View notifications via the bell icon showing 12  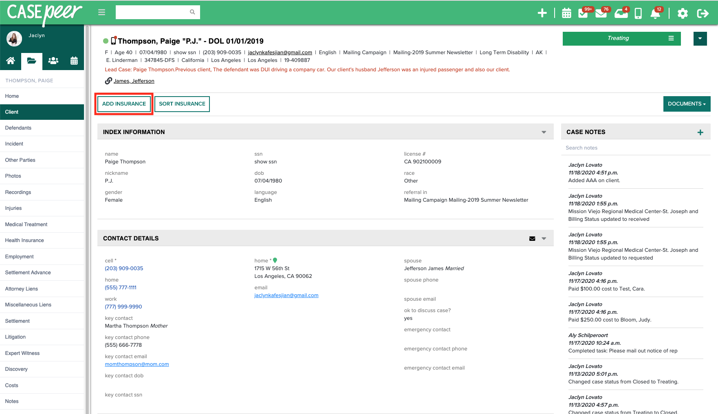(x=655, y=13)
